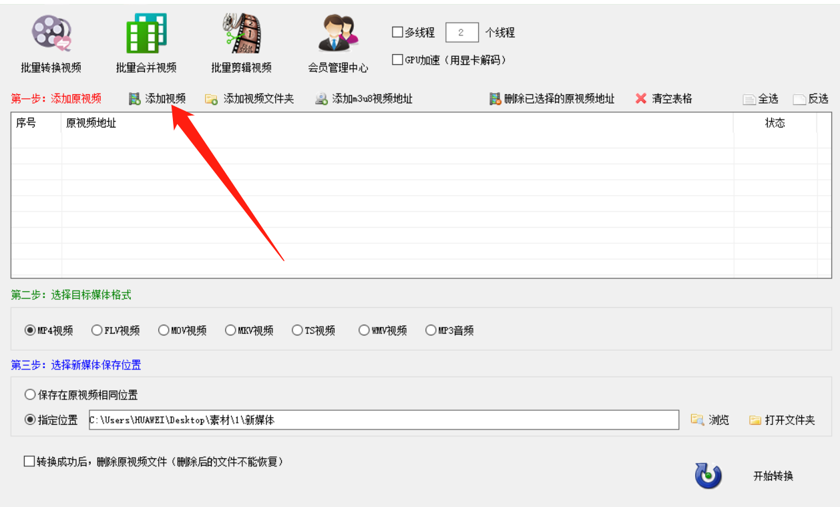Click the 全选 page icon
Image resolution: width=840 pixels, height=507 pixels.
(x=749, y=100)
